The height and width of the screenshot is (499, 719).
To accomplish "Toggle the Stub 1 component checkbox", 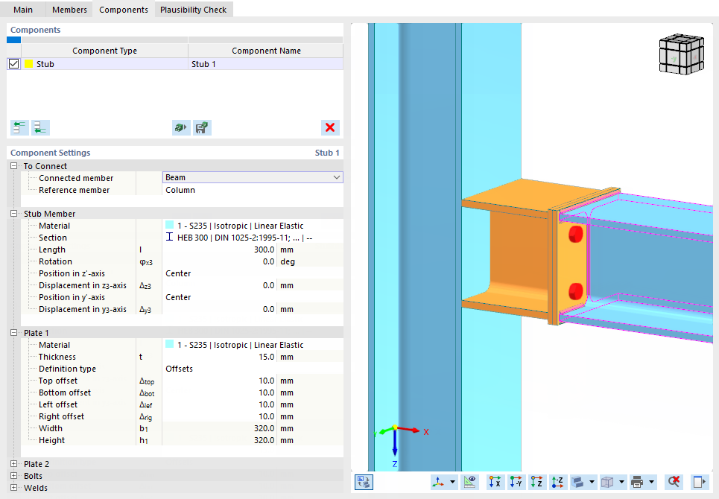I will point(13,63).
